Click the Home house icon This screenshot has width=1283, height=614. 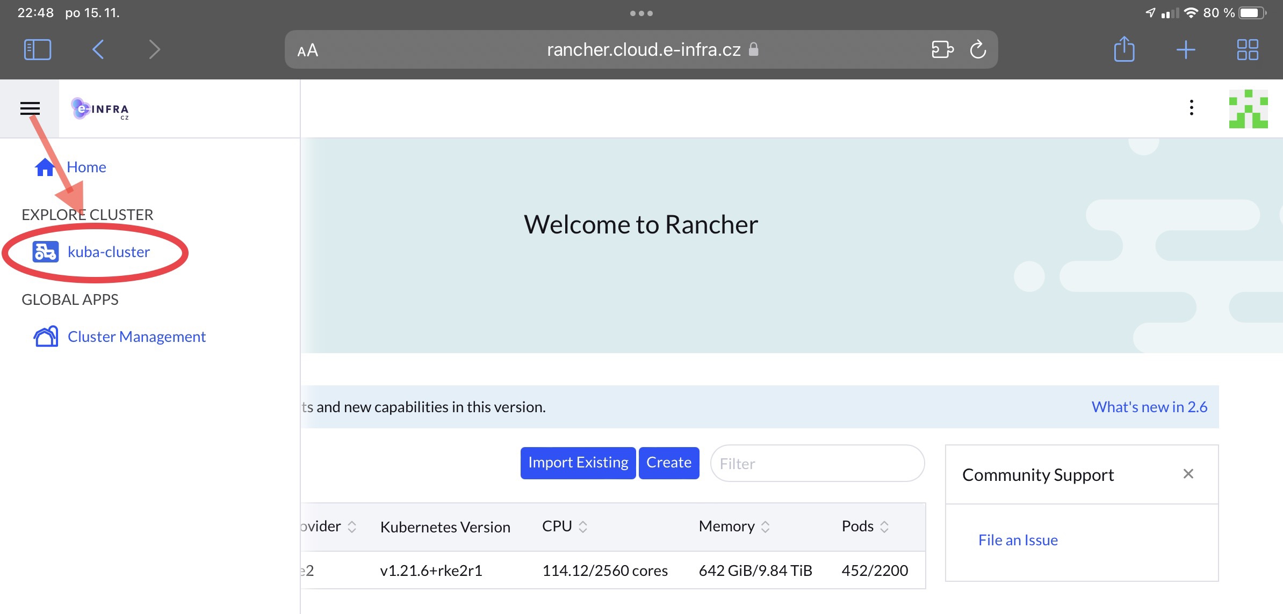click(44, 167)
